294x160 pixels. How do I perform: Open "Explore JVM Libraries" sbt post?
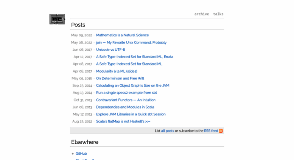[x=131, y=114]
